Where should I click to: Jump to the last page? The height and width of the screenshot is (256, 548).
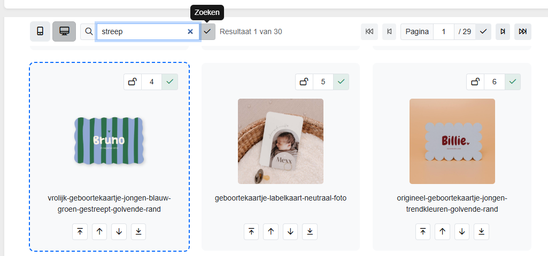tap(523, 31)
